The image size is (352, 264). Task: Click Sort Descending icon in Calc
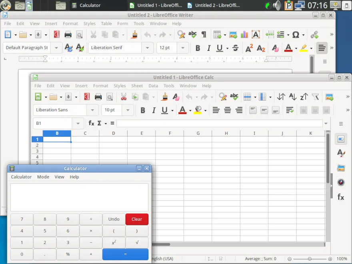pyautogui.click(x=304, y=97)
